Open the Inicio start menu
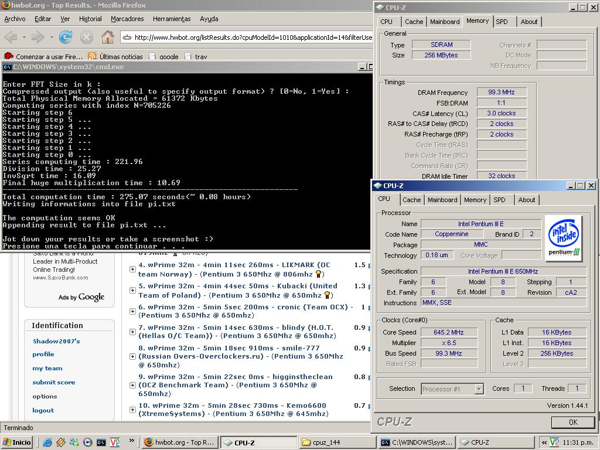The height and width of the screenshot is (450, 600). point(17,442)
